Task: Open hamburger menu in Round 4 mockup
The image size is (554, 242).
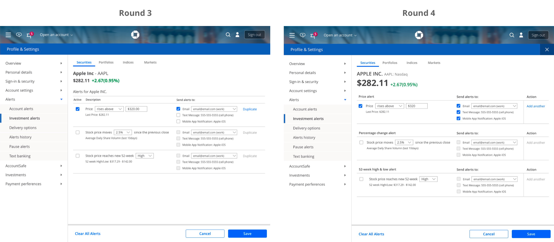Action: (292, 35)
